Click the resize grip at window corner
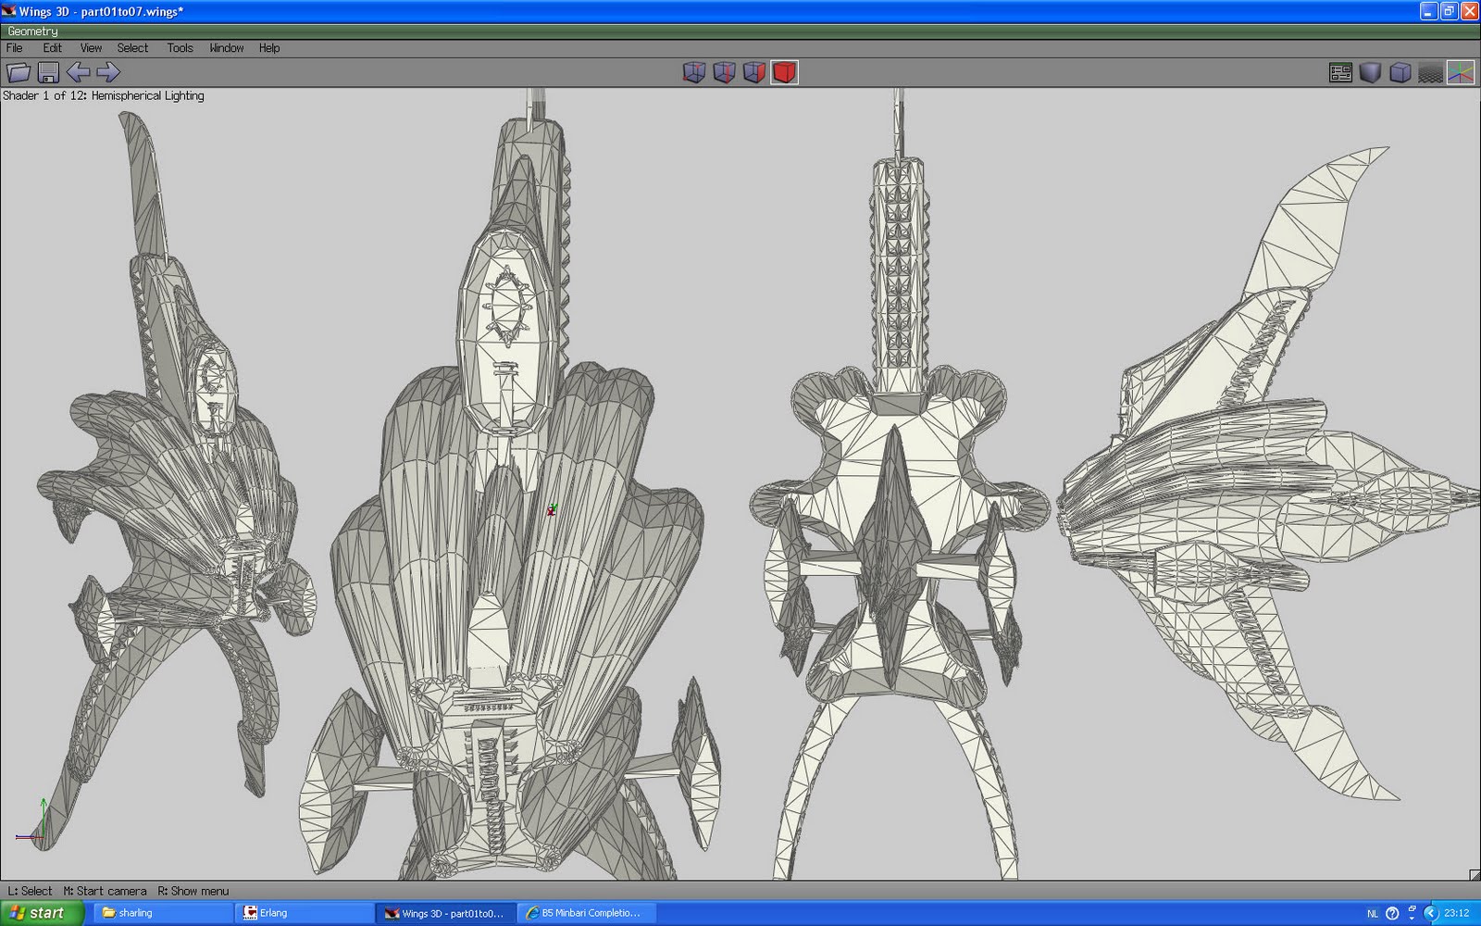The image size is (1481, 926). 1474,874
